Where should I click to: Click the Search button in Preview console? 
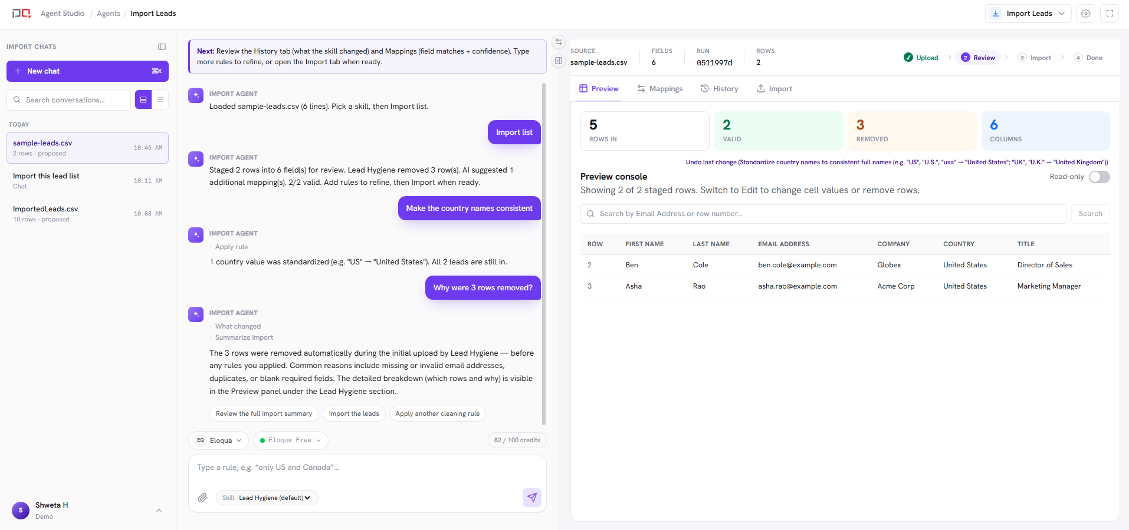[x=1090, y=214]
